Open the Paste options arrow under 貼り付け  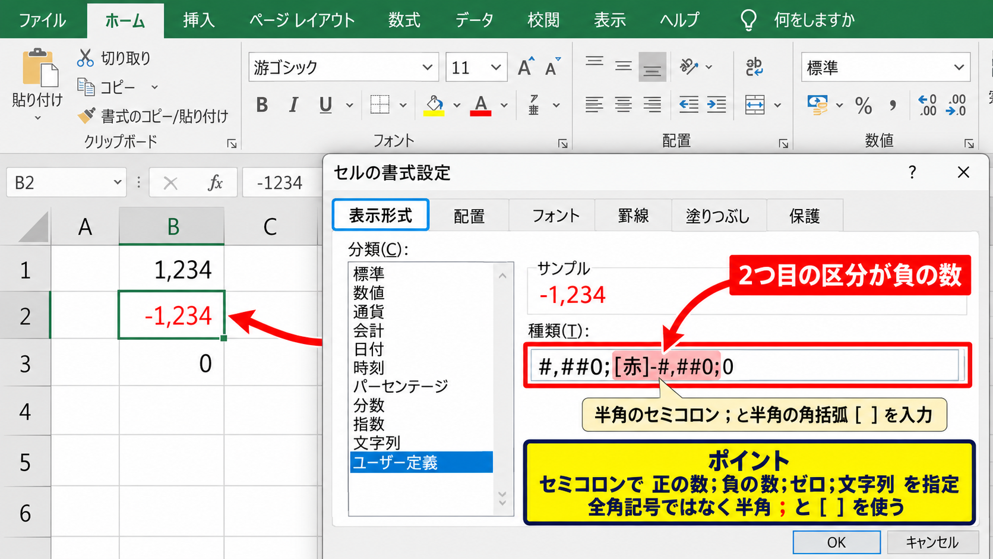[37, 118]
